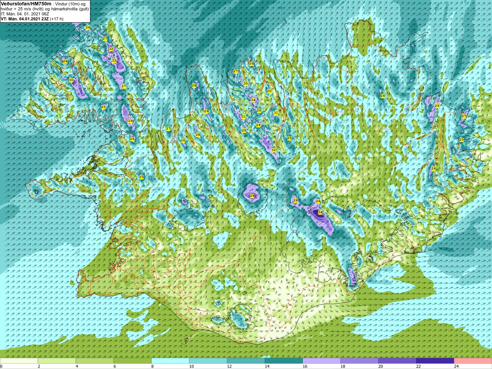Image resolution: width=492 pixels, height=369 pixels.
Task: Click the legend scale label '4'
Action: (77, 366)
